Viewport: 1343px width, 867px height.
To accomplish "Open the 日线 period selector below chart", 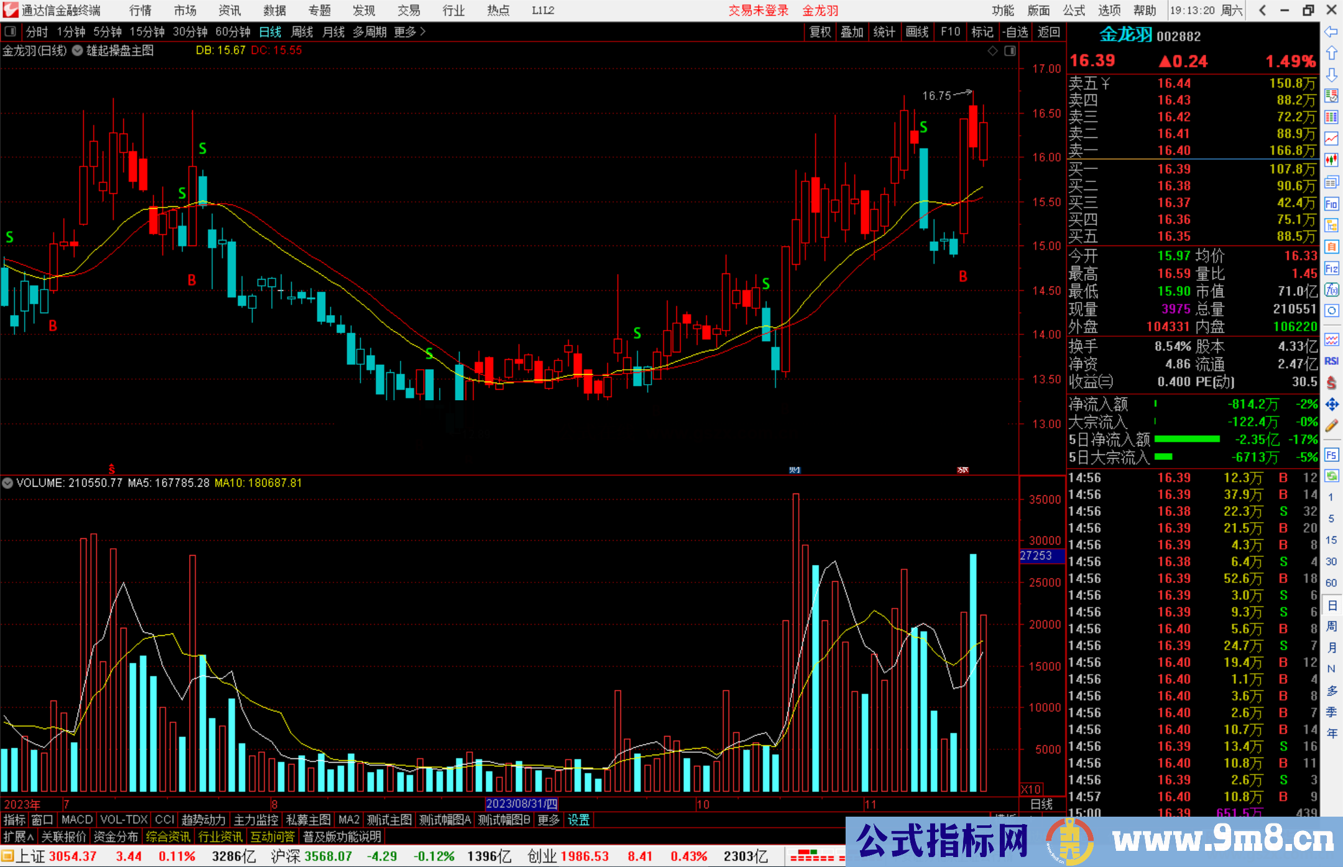I will 1041,804.
